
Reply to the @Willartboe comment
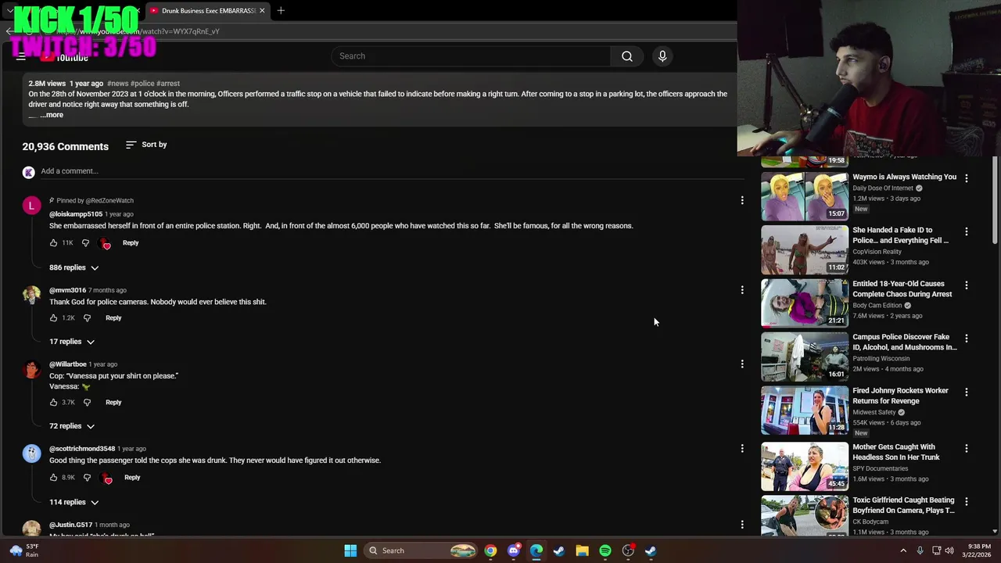coord(113,403)
